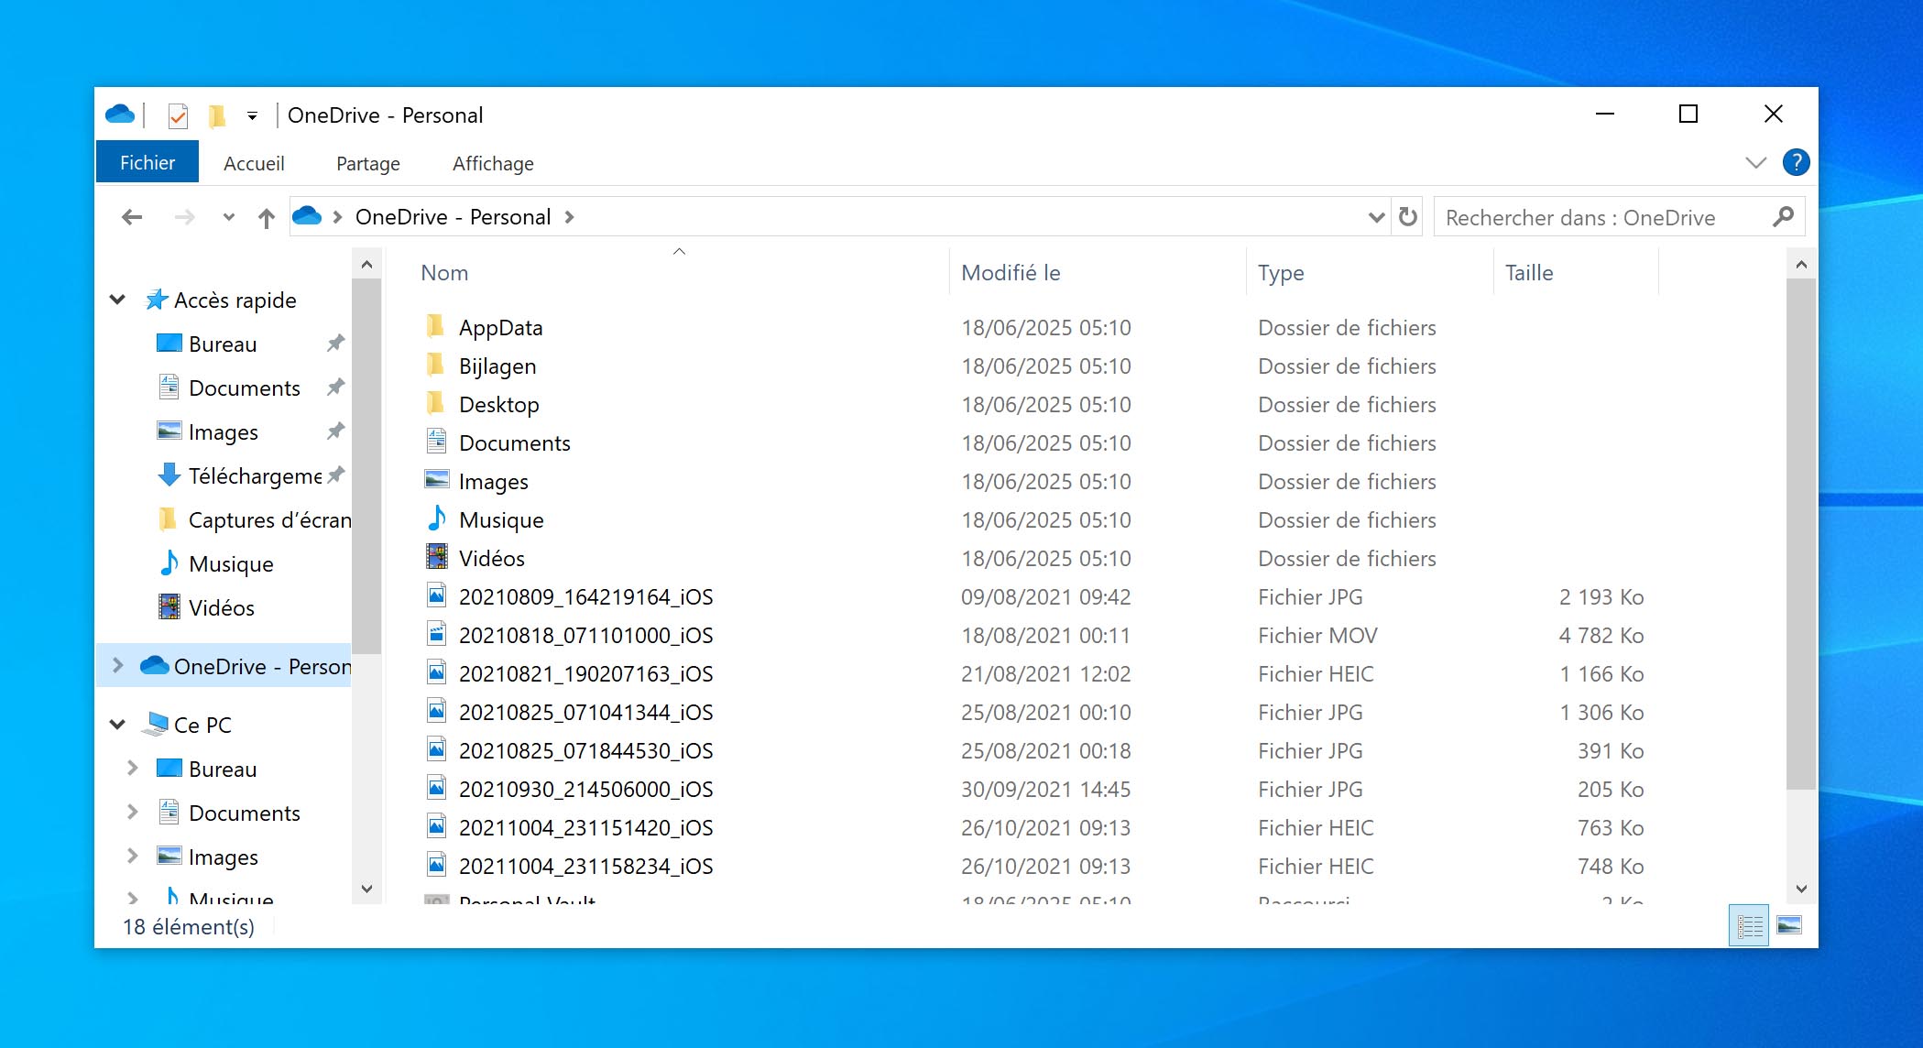This screenshot has height=1048, width=1923.
Task: Expand the OneDrive - Personal tree node
Action: point(117,666)
